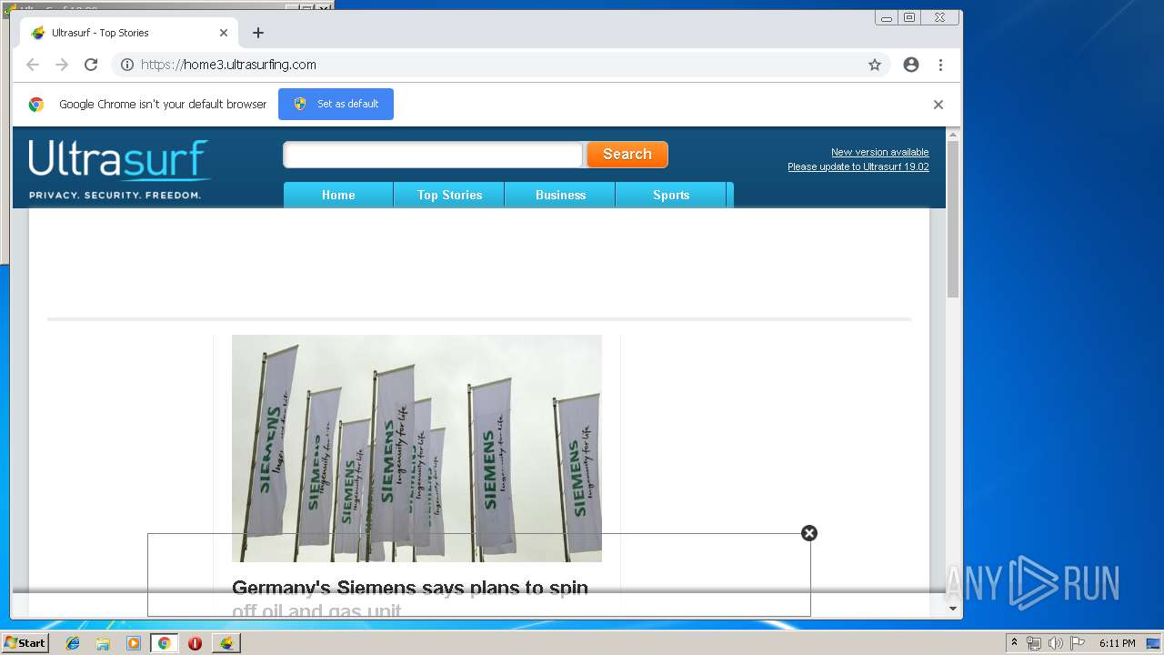Open the Home navigation tab

click(x=338, y=195)
